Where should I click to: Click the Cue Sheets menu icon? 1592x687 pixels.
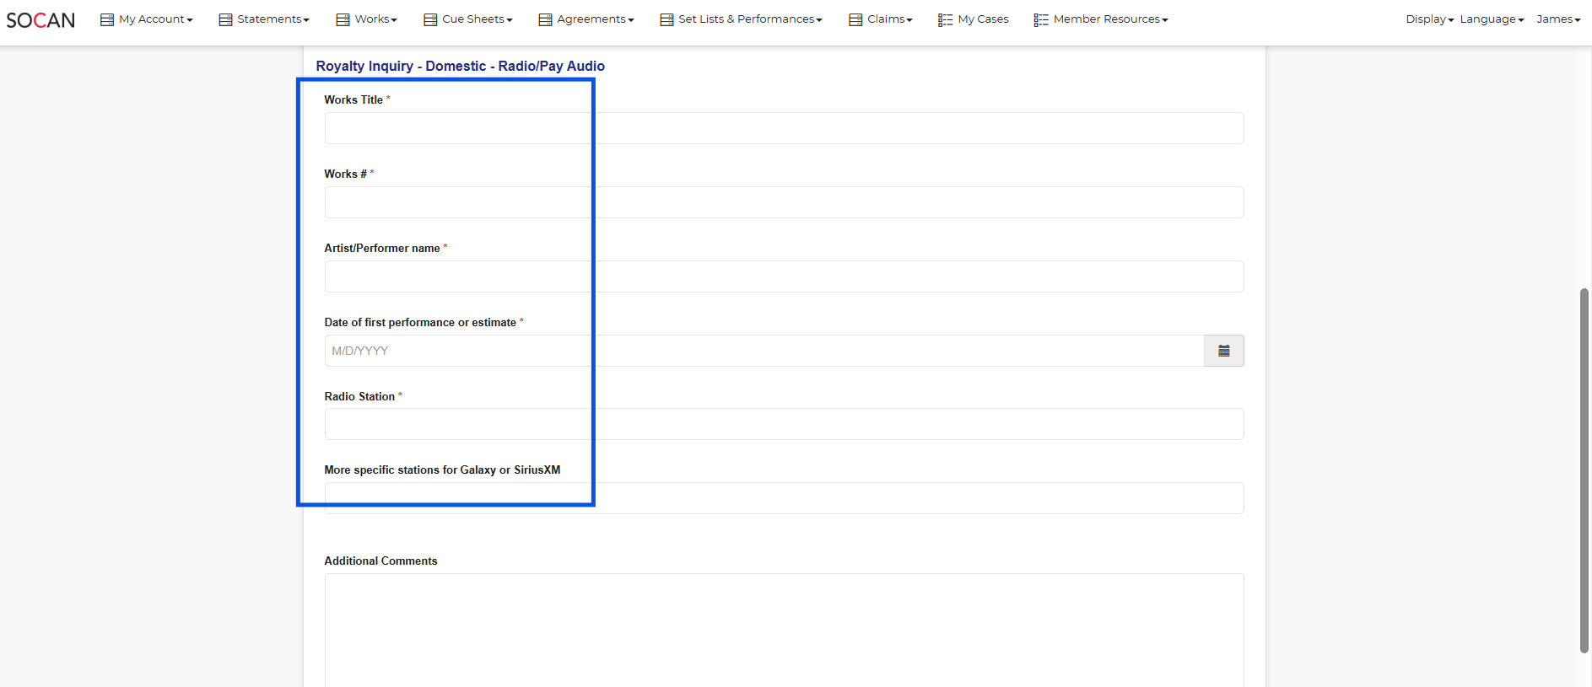(x=430, y=19)
